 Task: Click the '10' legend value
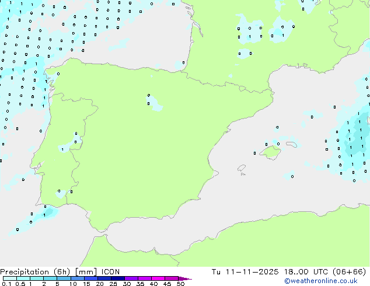click(x=73, y=284)
